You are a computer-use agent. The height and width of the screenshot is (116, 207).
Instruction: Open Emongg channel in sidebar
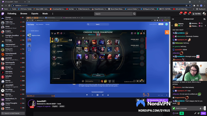tap(13, 41)
